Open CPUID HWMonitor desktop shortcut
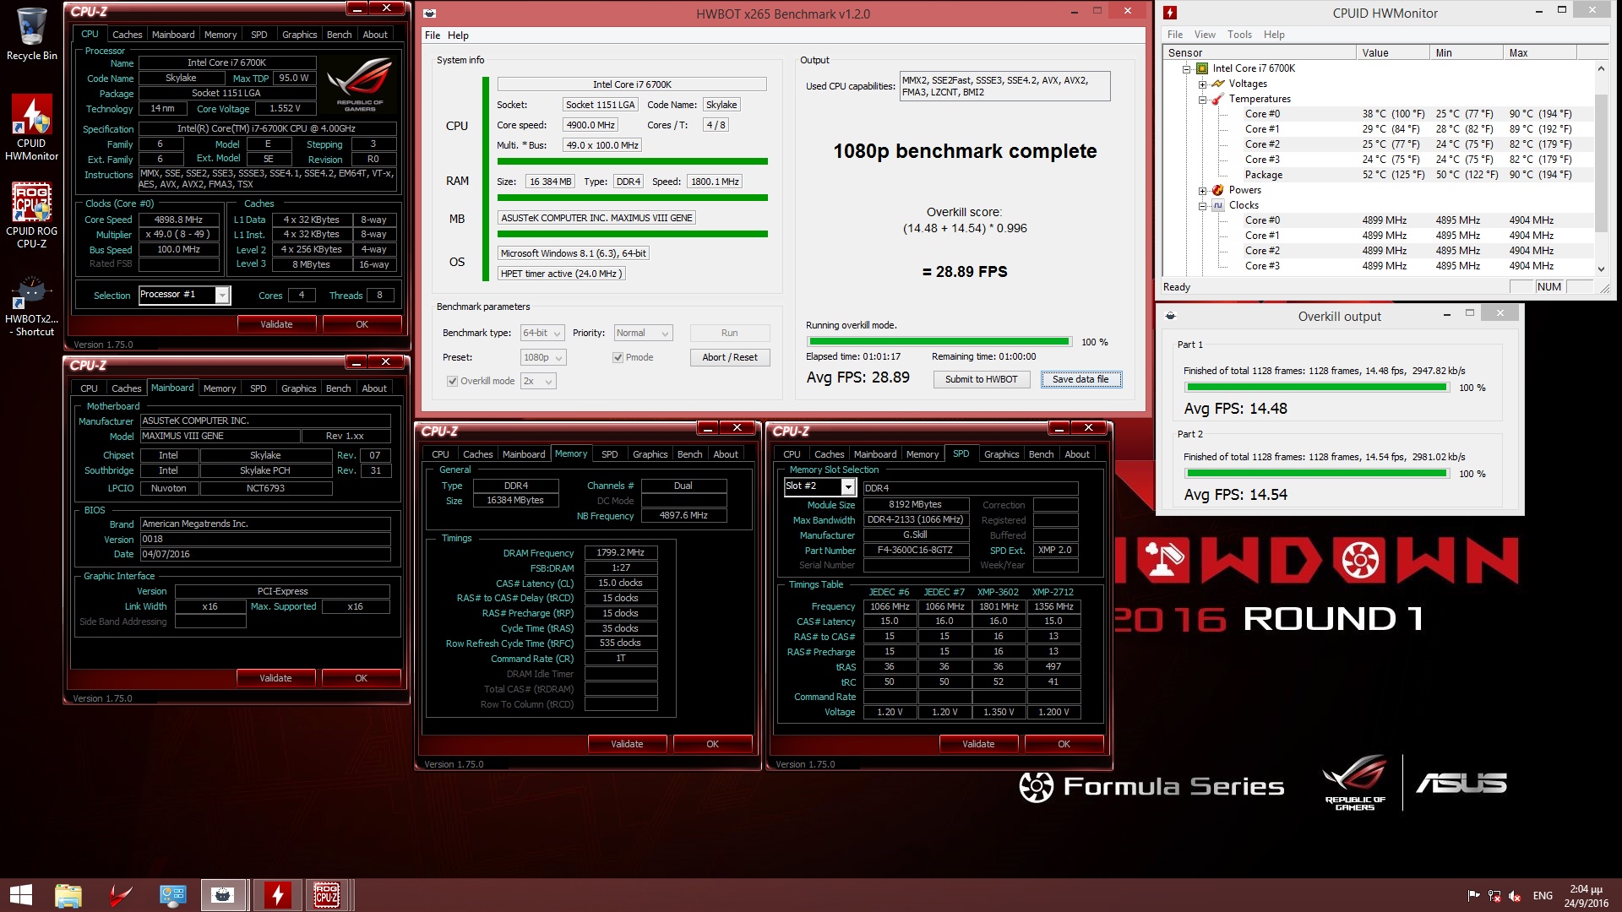The image size is (1622, 912). (31, 127)
